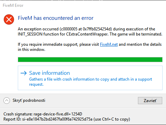Screen dimensions: 166x125
Task: Click the blue arrow beside Save information
Action: (24, 73)
